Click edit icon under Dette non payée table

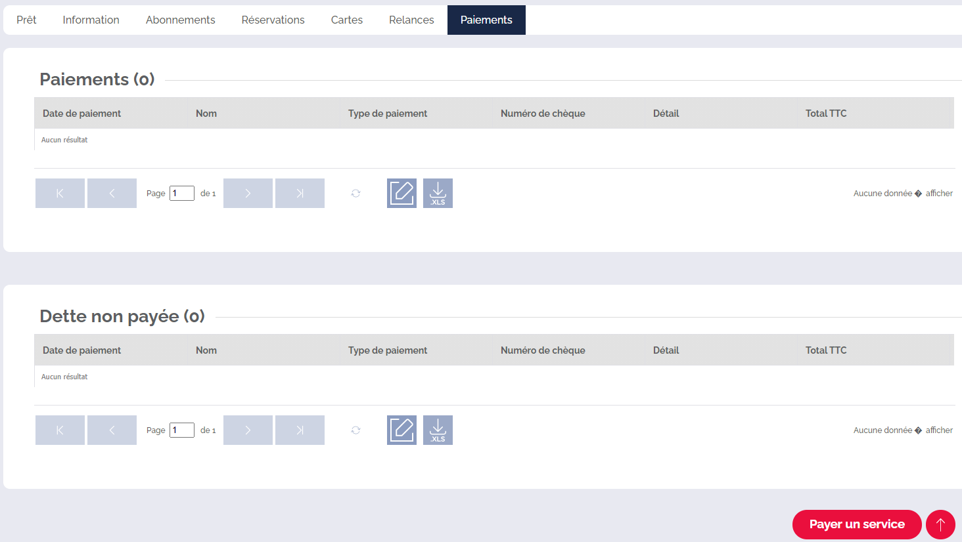pos(401,430)
